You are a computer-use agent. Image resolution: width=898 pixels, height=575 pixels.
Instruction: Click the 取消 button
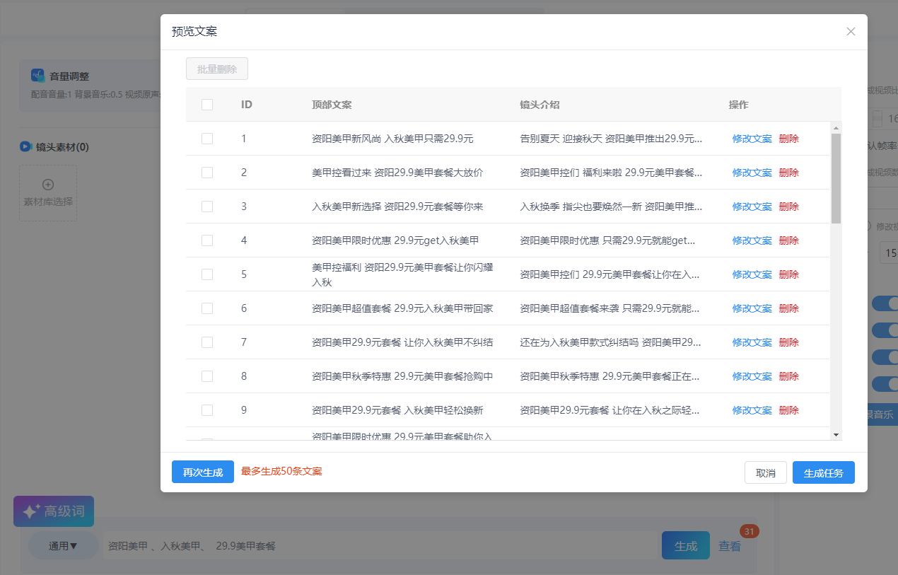[x=765, y=473]
